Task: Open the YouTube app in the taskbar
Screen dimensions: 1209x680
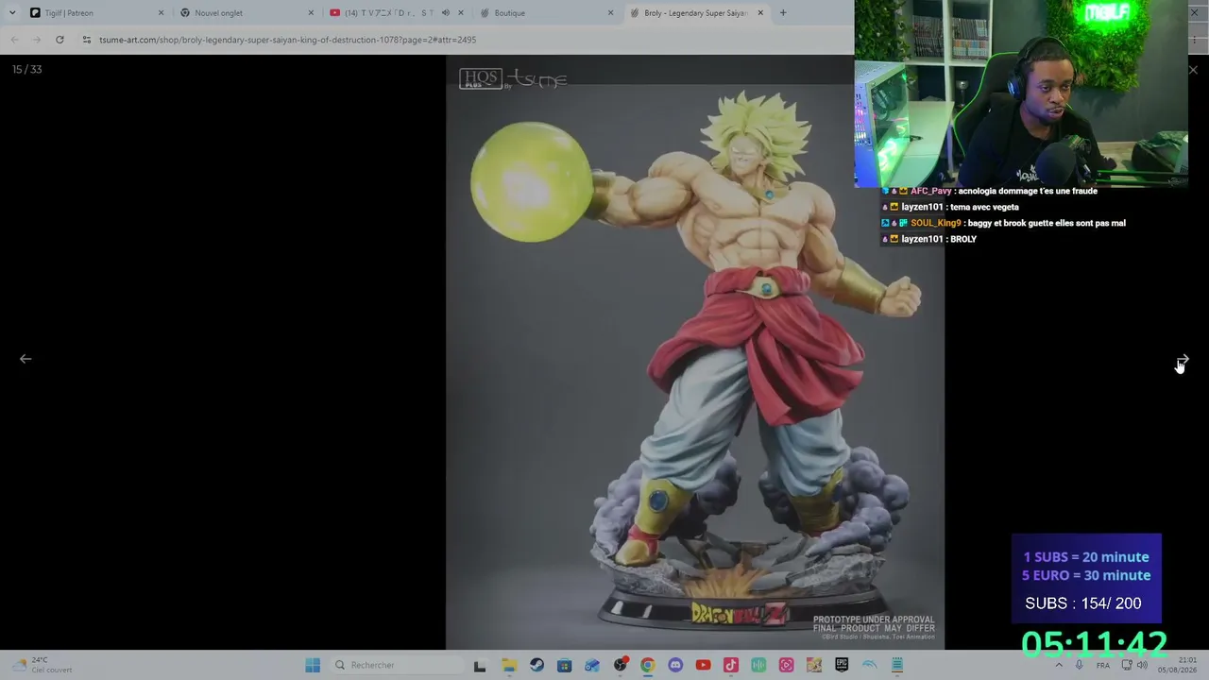Action: click(703, 665)
